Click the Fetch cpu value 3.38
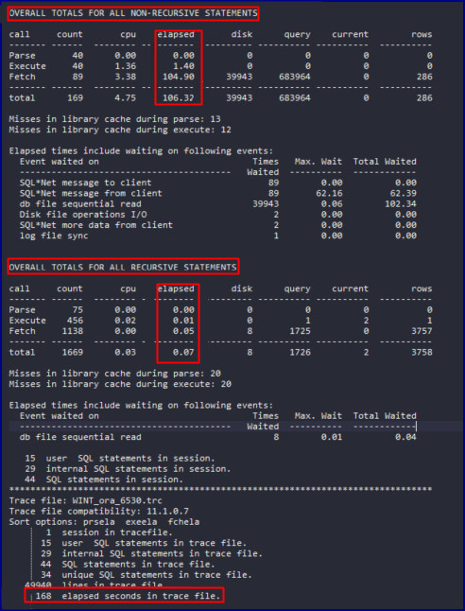The image size is (465, 611). (x=126, y=77)
